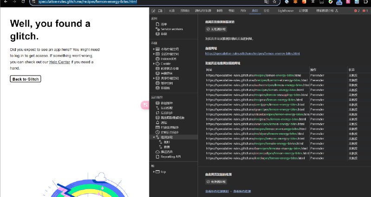Switch to the 应用 tab

click(x=255, y=11)
